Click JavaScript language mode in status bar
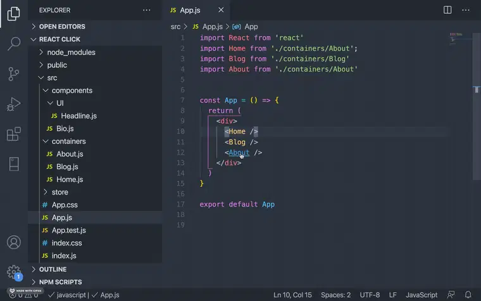This screenshot has height=301, width=481. point(422,295)
